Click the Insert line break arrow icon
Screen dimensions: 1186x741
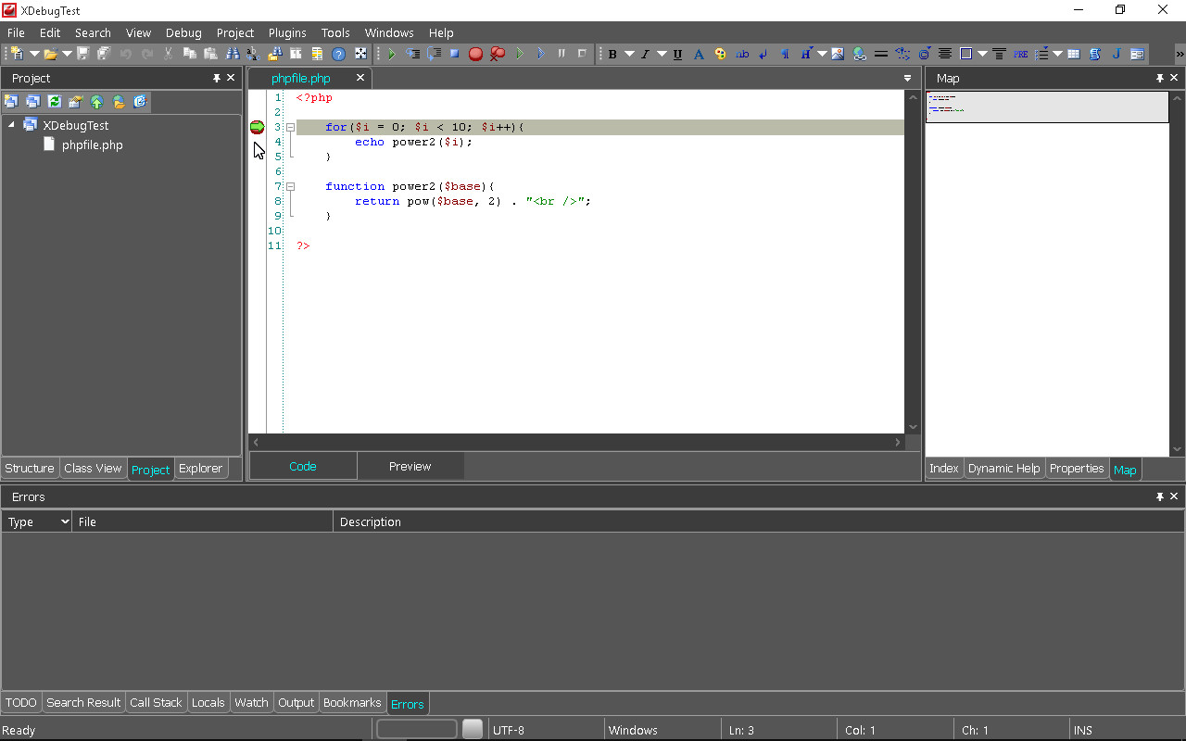pyautogui.click(x=763, y=54)
